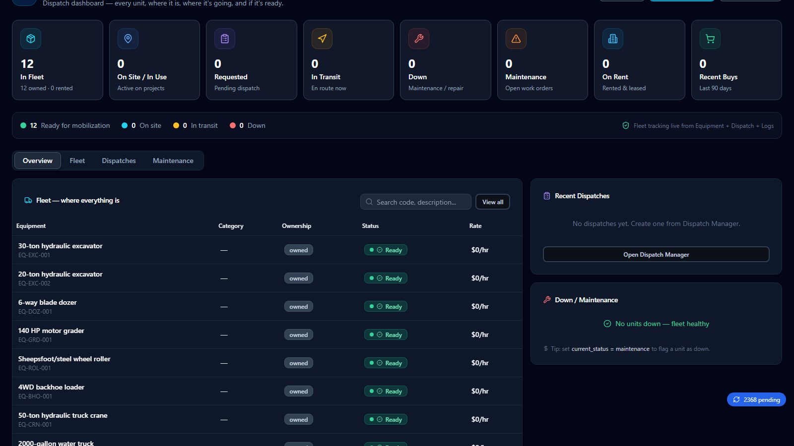Click the Equipment column header

[31, 225]
